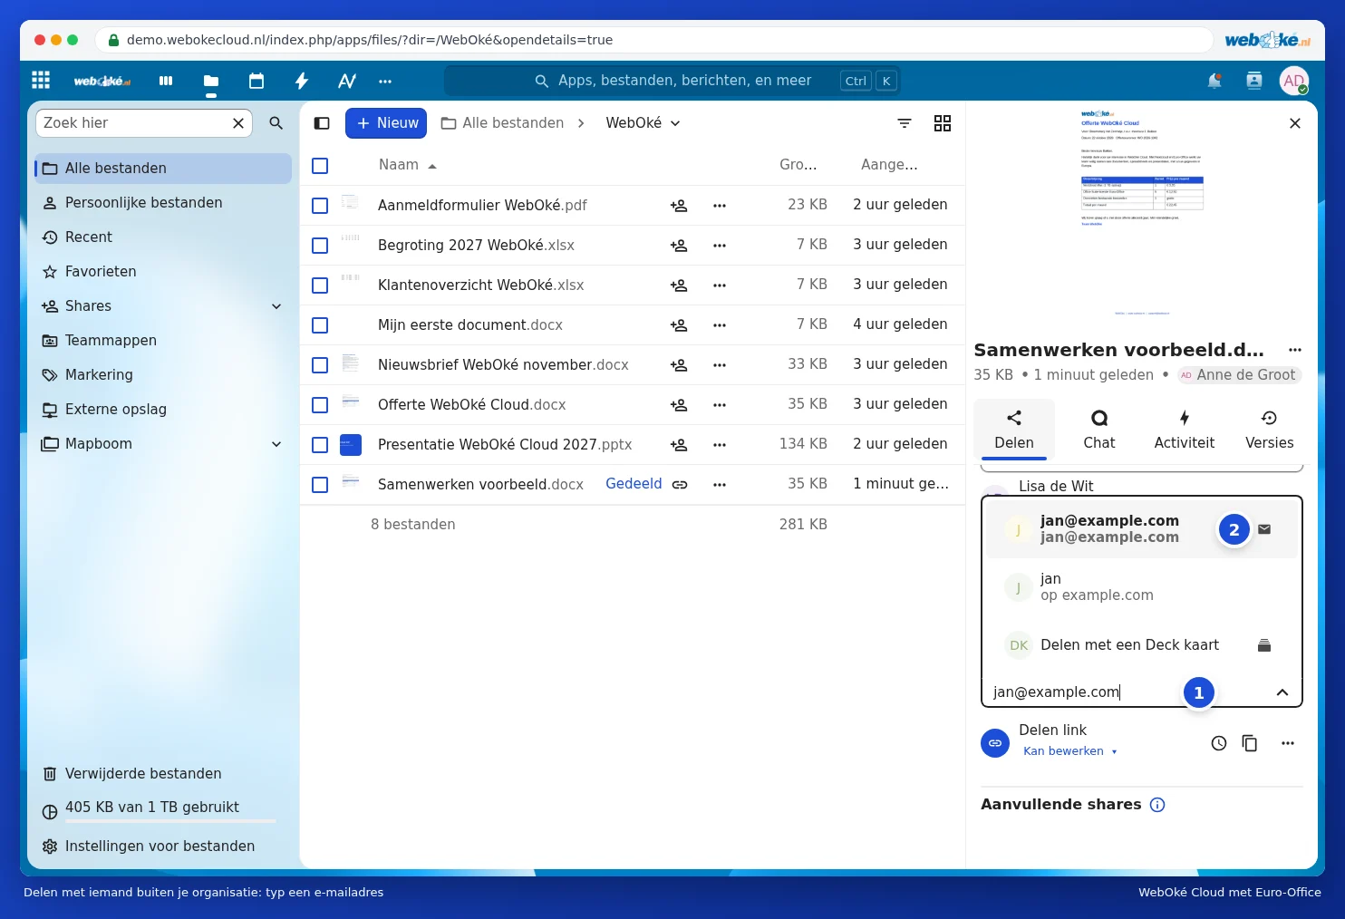The image size is (1345, 919).
Task: Switch to the Activiteit tab
Action: [1185, 430]
